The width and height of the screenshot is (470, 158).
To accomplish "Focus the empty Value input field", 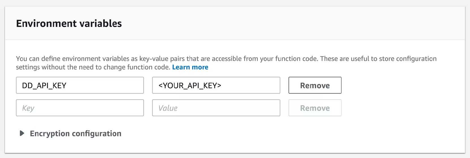I will click(216, 108).
